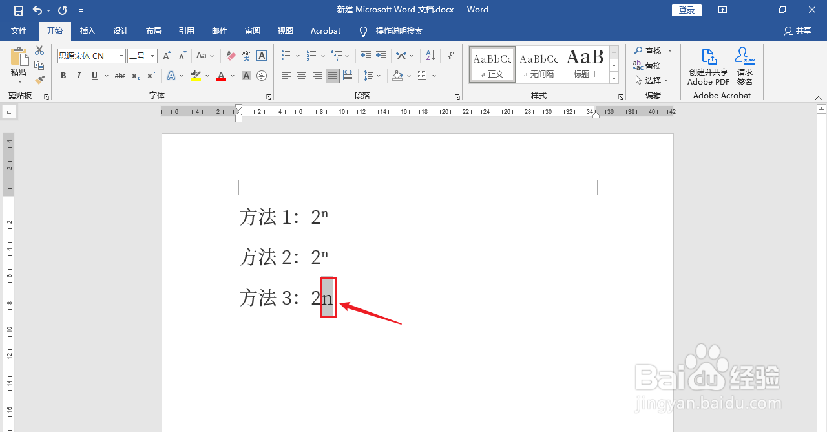Screen dimensions: 827x432
Task: Open the font size dropdown 二号
Action: click(153, 56)
